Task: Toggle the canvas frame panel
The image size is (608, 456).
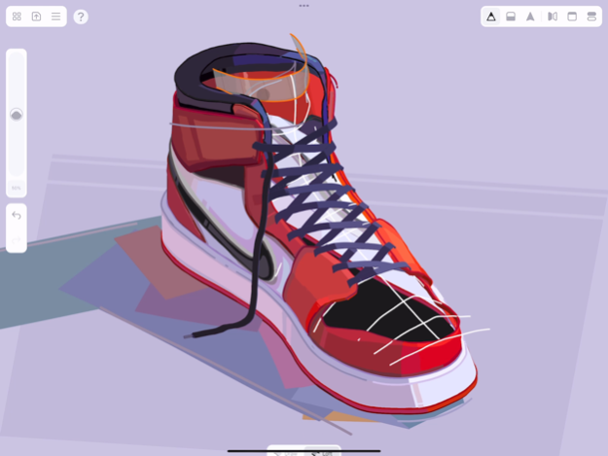Action: 572,17
